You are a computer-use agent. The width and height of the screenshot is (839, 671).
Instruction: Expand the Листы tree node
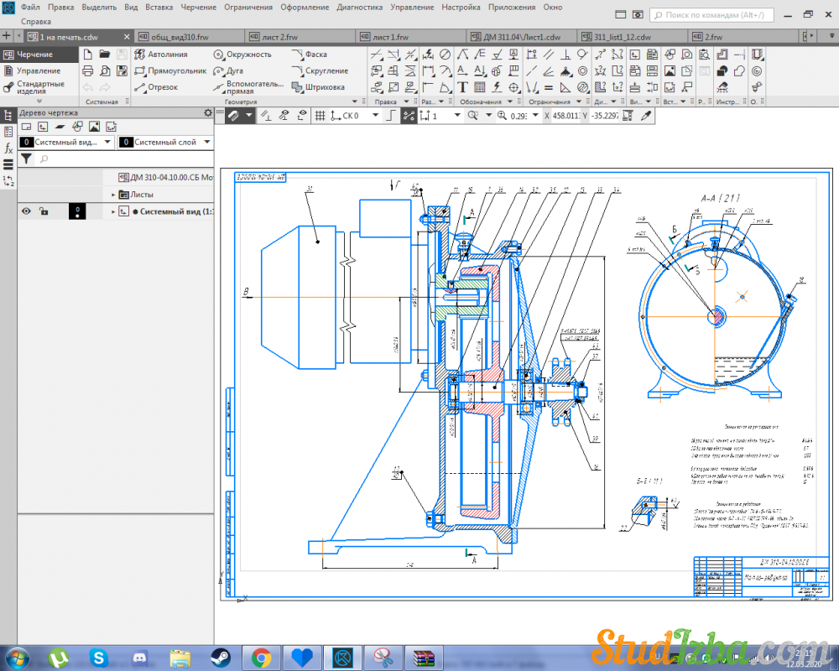click(x=113, y=195)
